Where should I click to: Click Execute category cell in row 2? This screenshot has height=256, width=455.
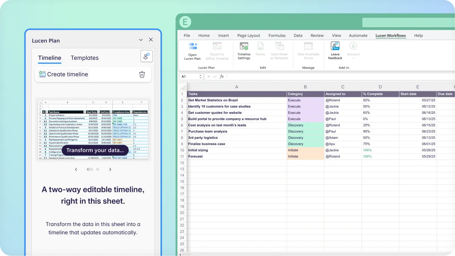pyautogui.click(x=305, y=100)
